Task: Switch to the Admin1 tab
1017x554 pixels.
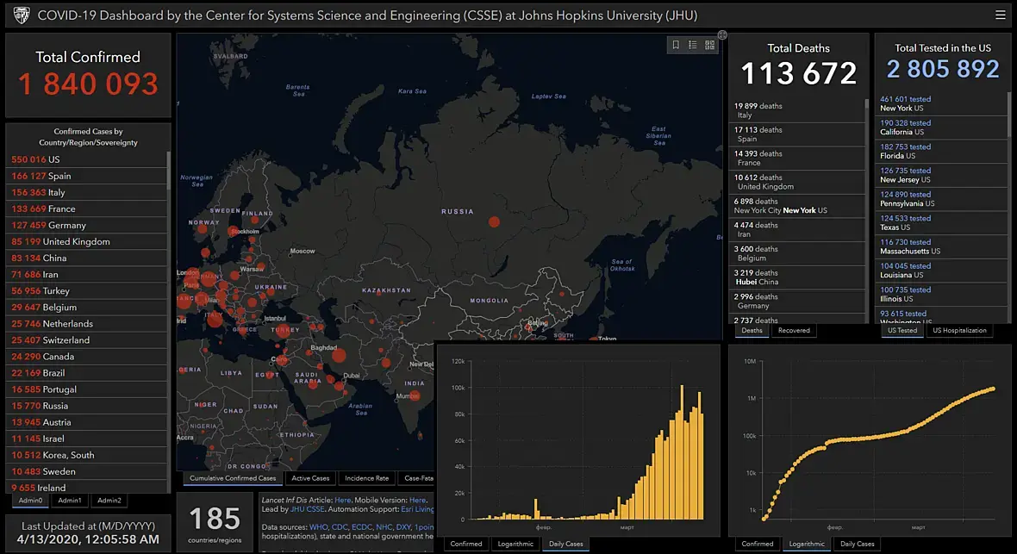Action: [x=70, y=500]
